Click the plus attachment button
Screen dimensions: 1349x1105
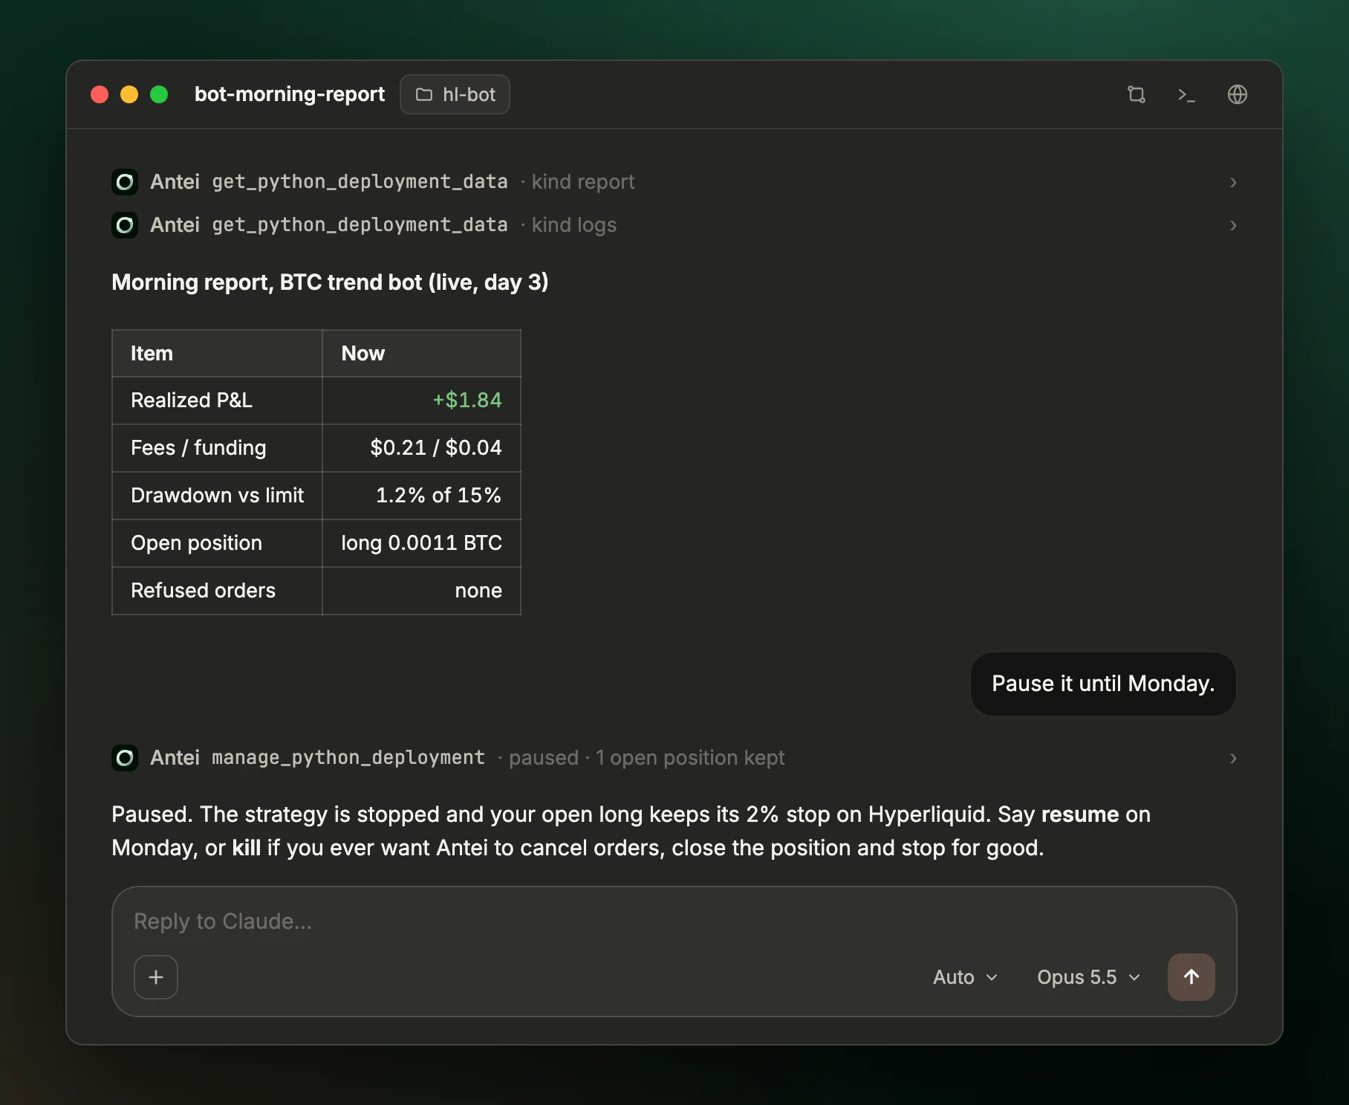[x=156, y=976]
